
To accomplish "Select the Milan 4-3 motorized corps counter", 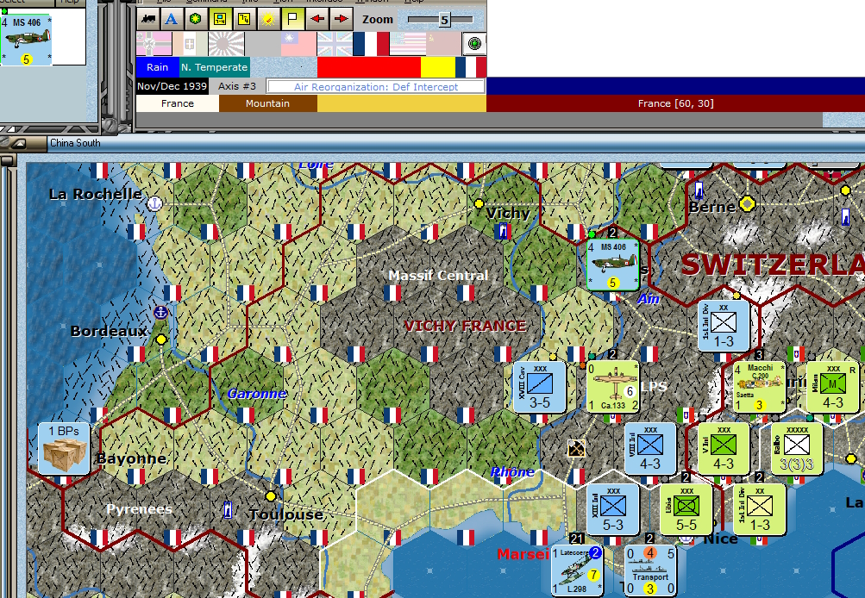I will click(x=833, y=387).
